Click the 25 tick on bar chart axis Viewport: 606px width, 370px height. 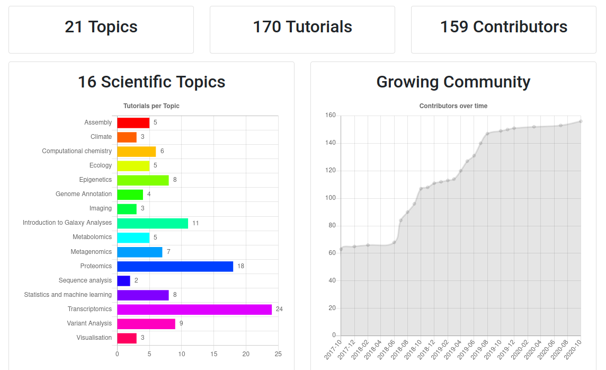[278, 354]
